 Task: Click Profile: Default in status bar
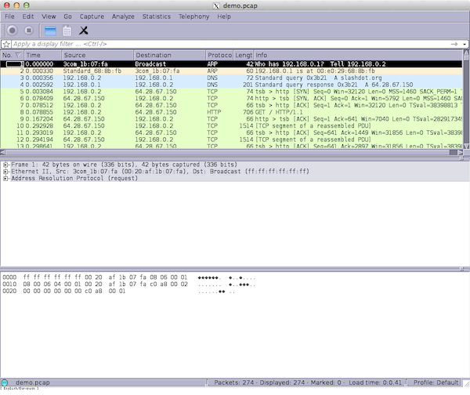[x=436, y=382]
